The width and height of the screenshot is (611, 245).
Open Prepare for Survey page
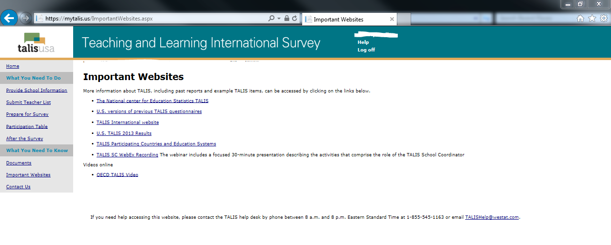pyautogui.click(x=27, y=114)
